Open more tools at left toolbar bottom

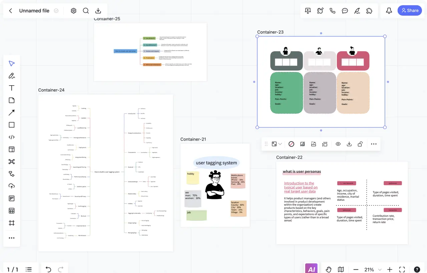(x=12, y=238)
